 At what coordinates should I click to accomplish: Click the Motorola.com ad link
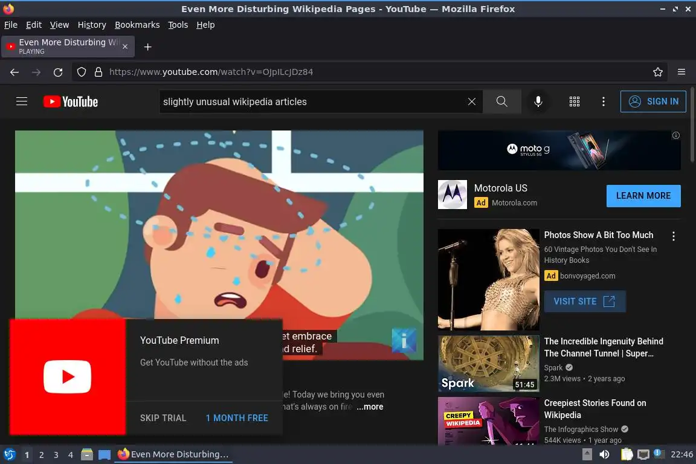tap(514, 203)
